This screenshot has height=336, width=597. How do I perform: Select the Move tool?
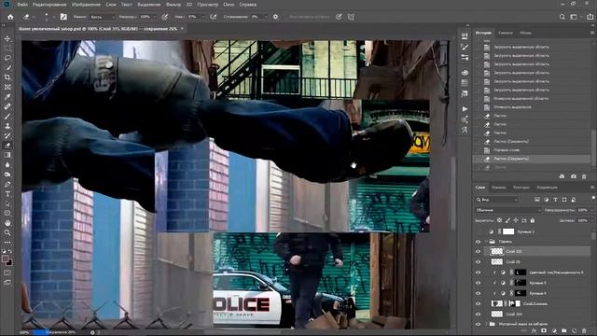coord(7,38)
